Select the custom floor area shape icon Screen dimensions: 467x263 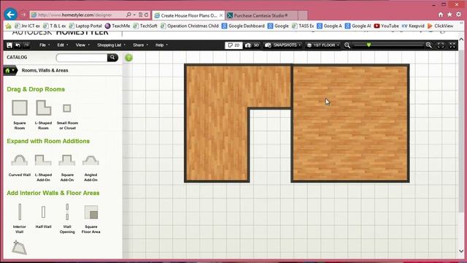point(20,248)
